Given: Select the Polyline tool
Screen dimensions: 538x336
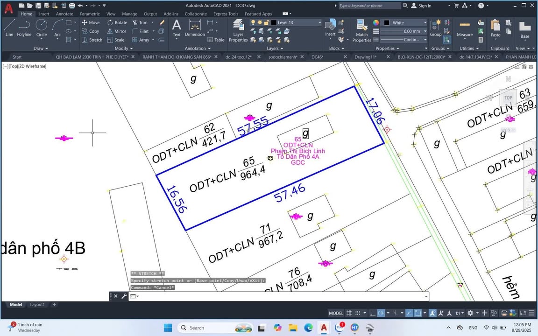Looking at the screenshot, I should pos(24,29).
